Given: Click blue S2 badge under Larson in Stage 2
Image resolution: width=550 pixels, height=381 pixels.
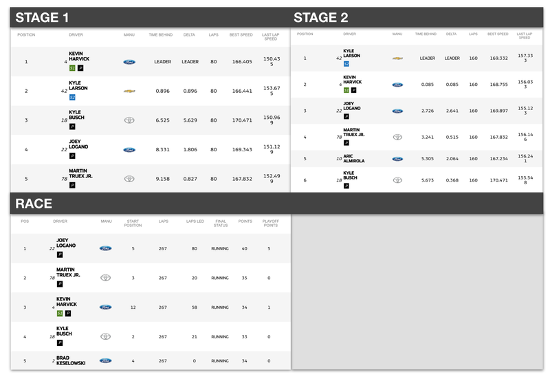Looking at the screenshot, I should point(346,64).
